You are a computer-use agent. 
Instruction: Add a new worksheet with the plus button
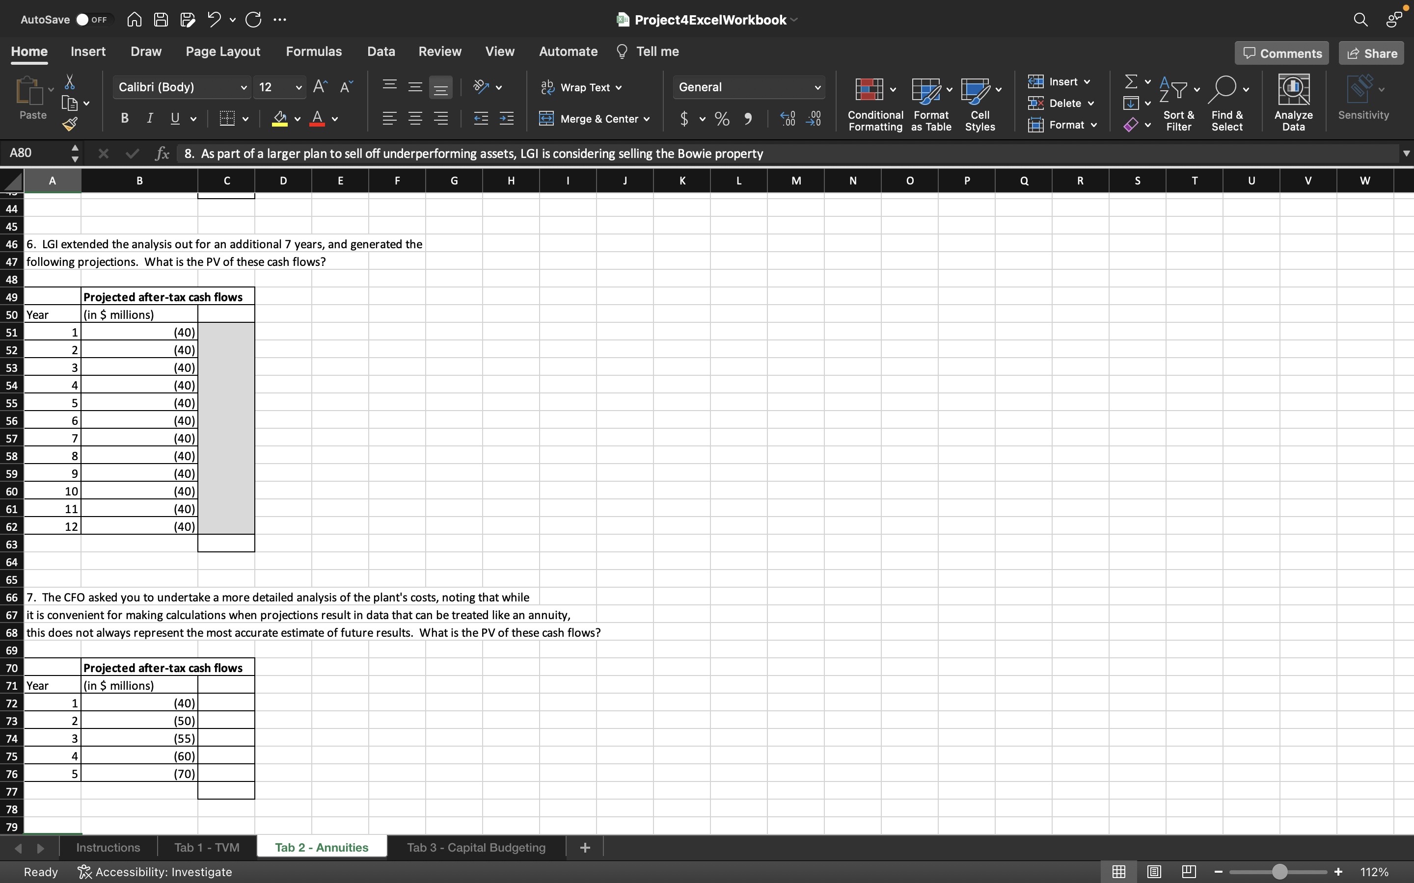584,847
